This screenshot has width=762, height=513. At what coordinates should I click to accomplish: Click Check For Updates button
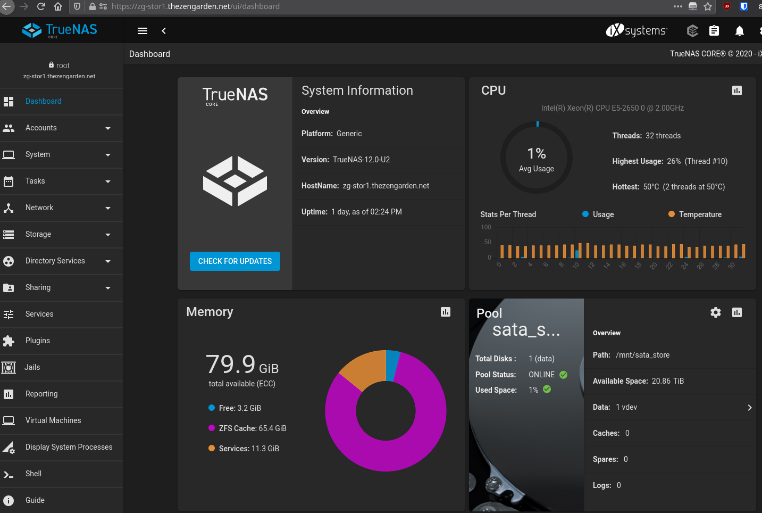point(235,261)
